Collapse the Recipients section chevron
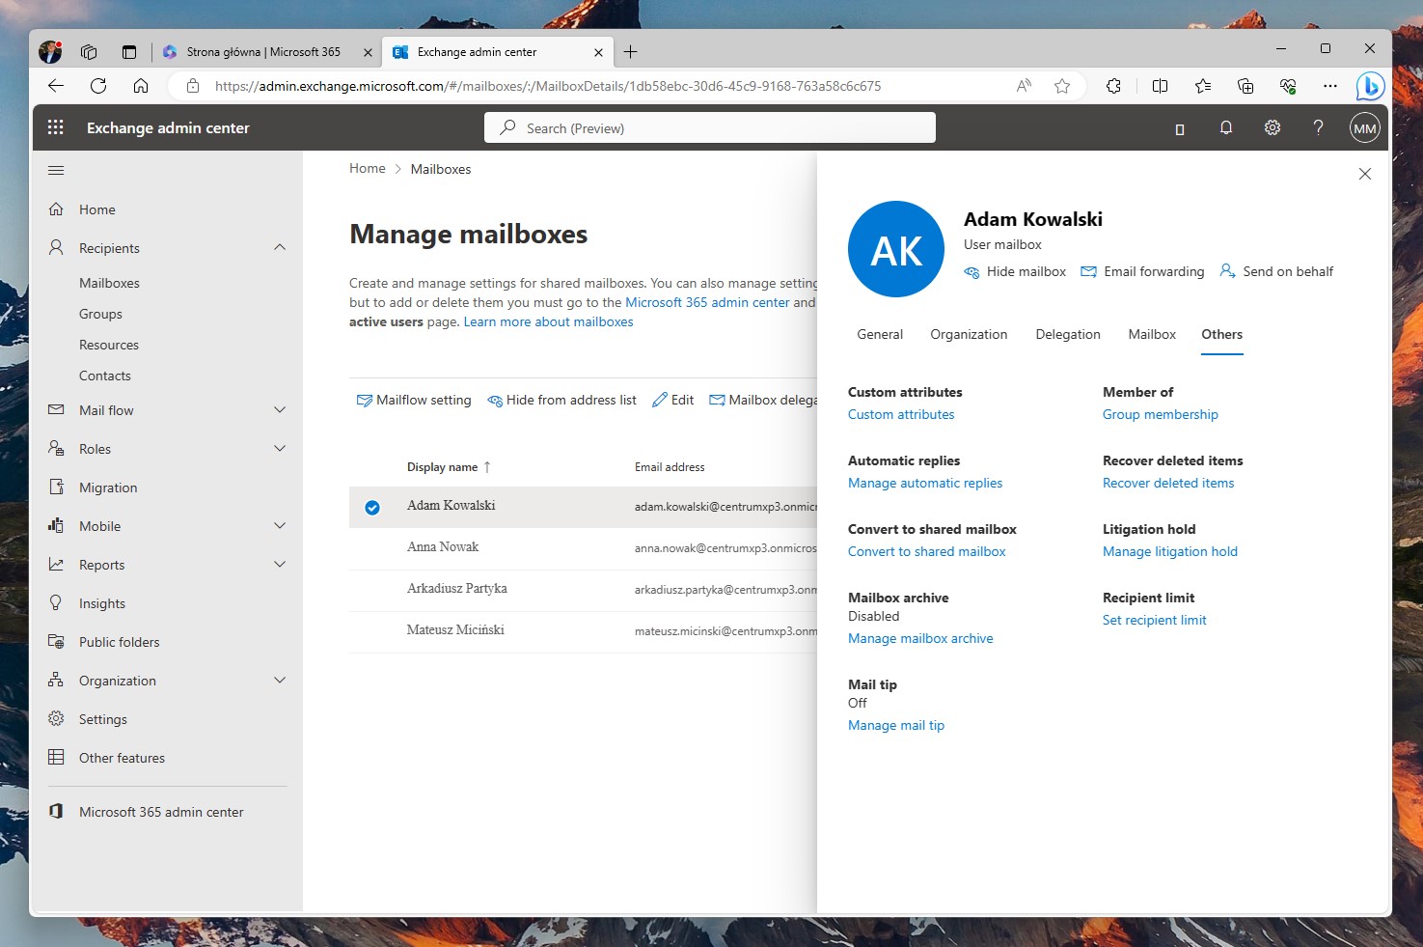Image resolution: width=1423 pixels, height=947 pixels. pyautogui.click(x=280, y=247)
